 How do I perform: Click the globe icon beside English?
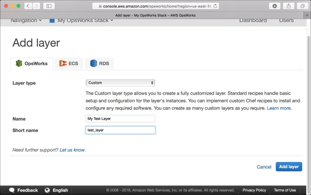pos(47,190)
